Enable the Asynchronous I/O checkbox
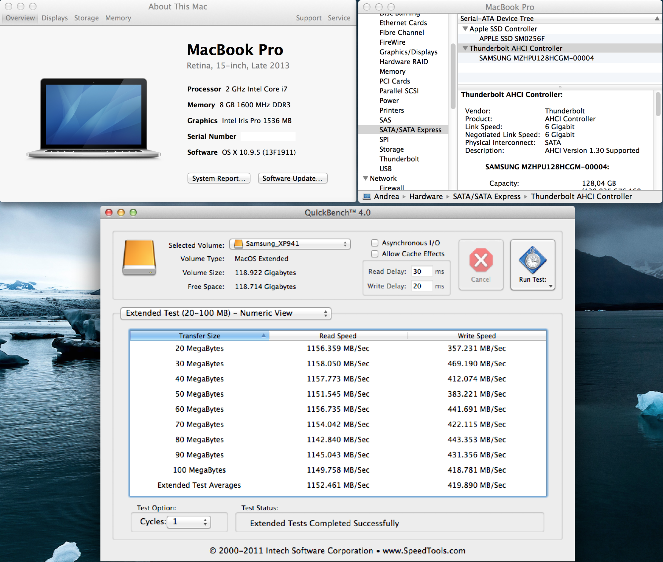663x562 pixels. (x=375, y=243)
